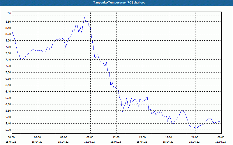This screenshot has height=145, width=233.
Task: Select the 7,20 y-axis label
Action: tap(8, 66)
